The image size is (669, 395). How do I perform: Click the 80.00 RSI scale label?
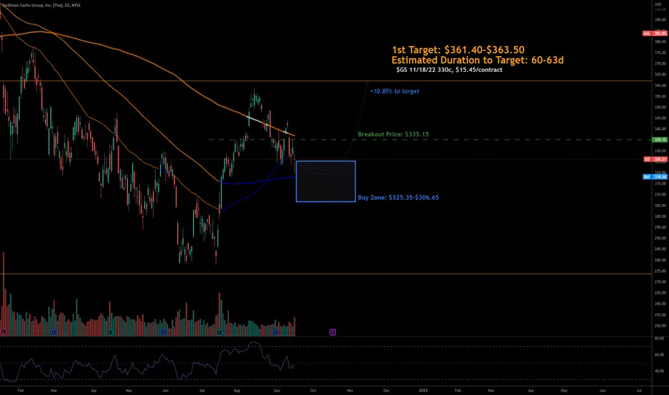pyautogui.click(x=660, y=339)
